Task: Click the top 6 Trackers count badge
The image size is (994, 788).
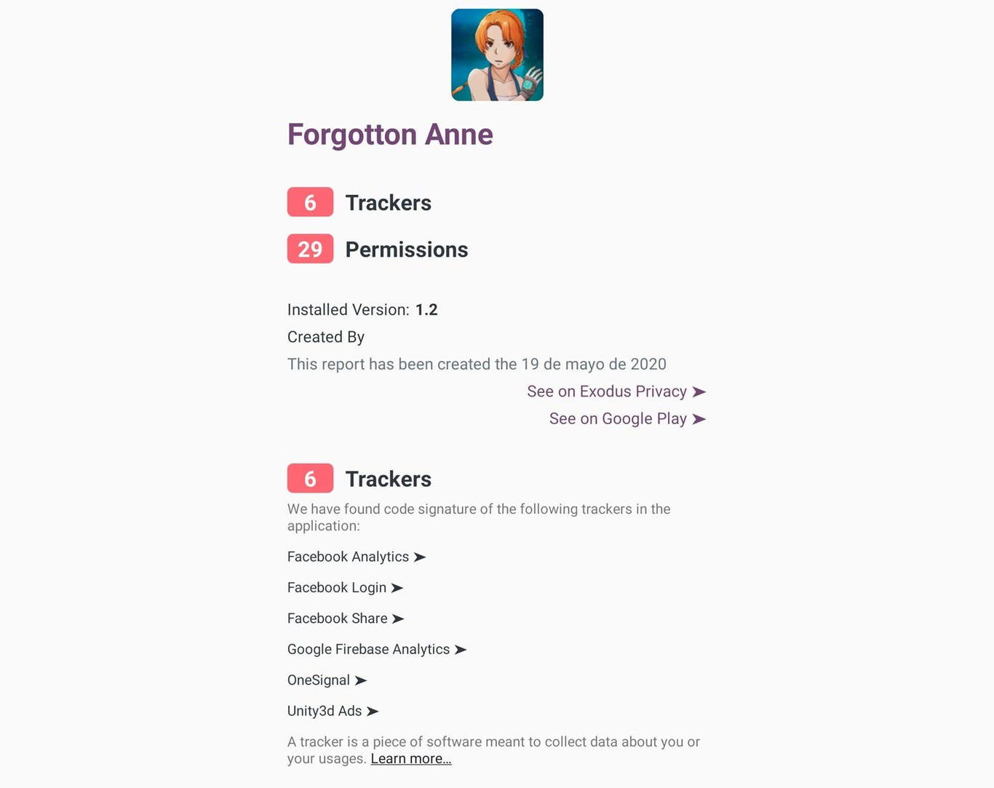Action: pos(310,202)
